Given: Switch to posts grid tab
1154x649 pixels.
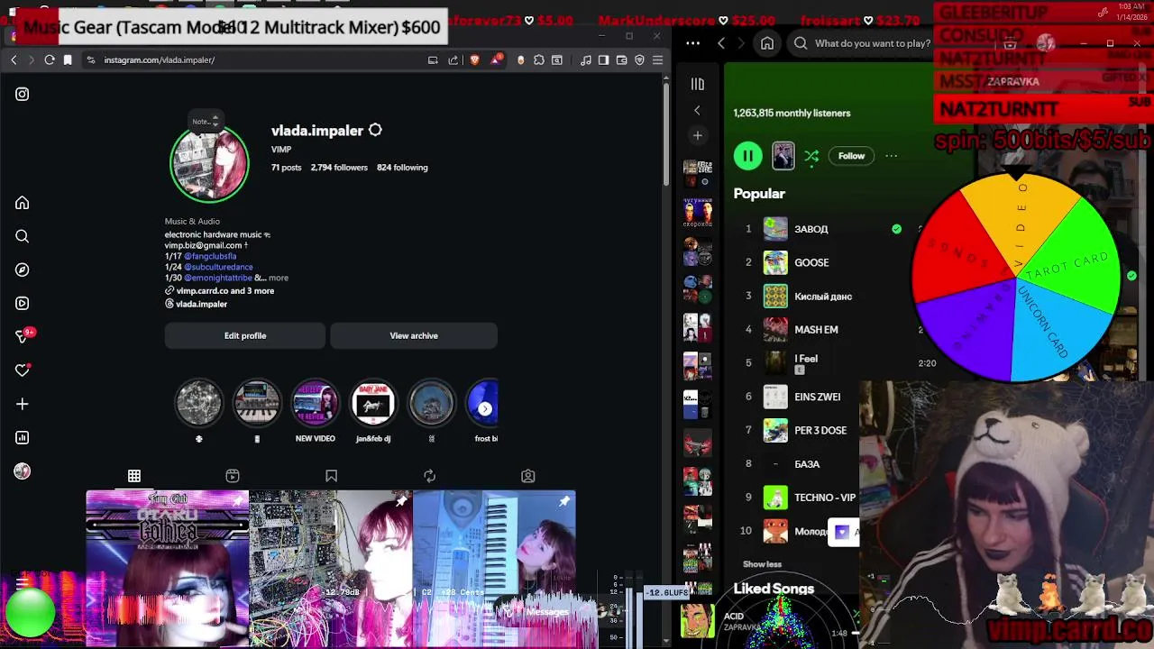Looking at the screenshot, I should pyautogui.click(x=133, y=475).
